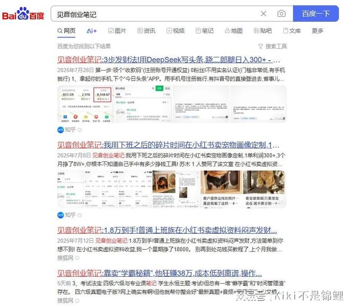Screen dimensions: 350x307
Task: Switch to the 地图 tab
Action: tap(233, 31)
